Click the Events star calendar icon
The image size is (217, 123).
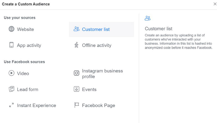click(x=76, y=89)
